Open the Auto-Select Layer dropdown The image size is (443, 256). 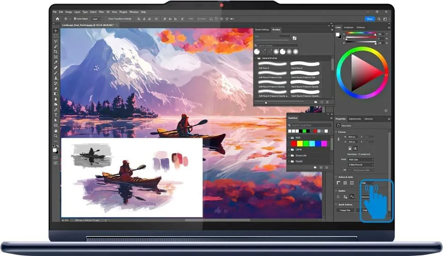click(x=96, y=19)
